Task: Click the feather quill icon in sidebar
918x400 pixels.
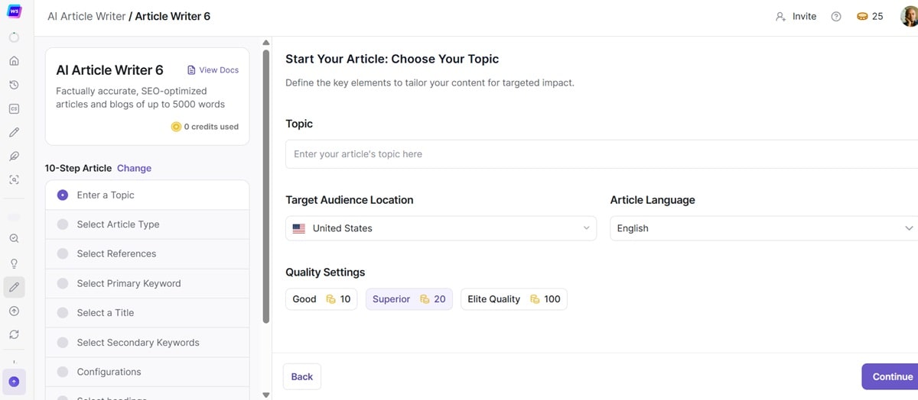Action: click(14, 156)
